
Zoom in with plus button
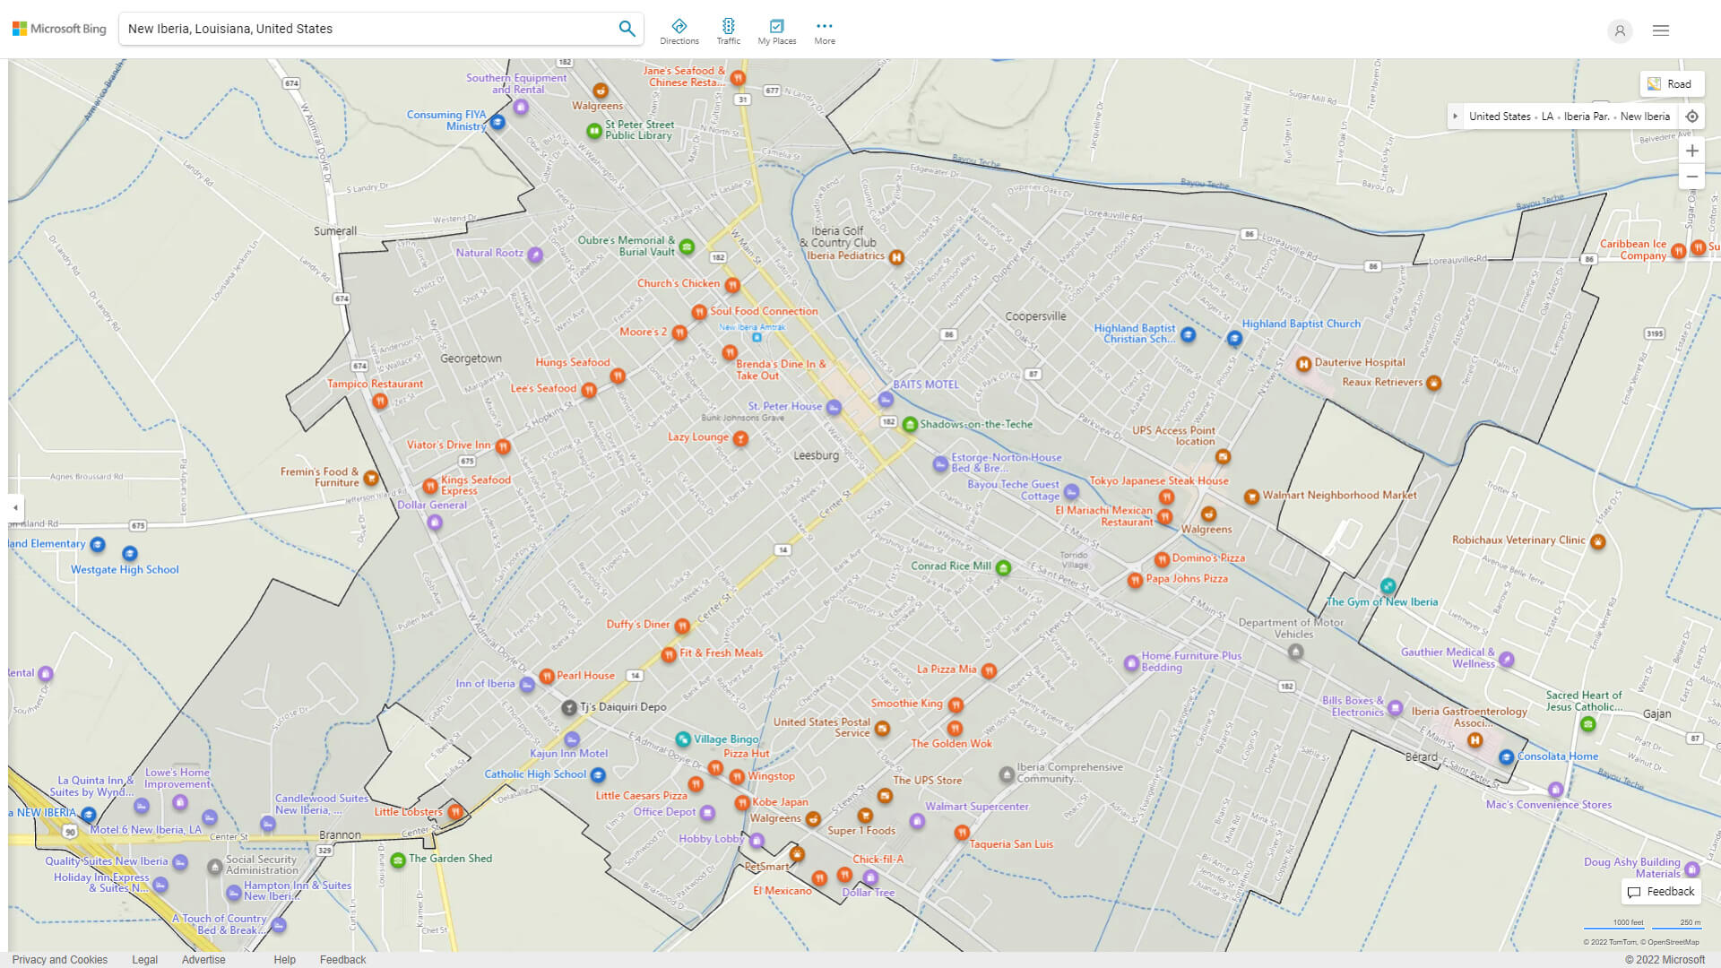[1691, 151]
